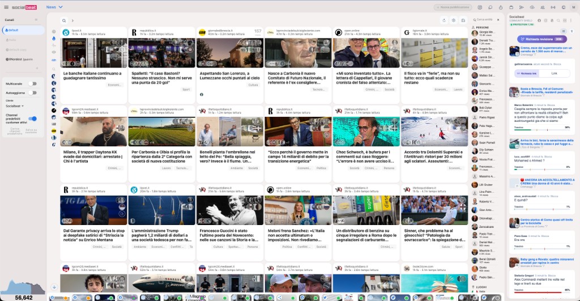Click Carica channel predefinito

point(15,131)
